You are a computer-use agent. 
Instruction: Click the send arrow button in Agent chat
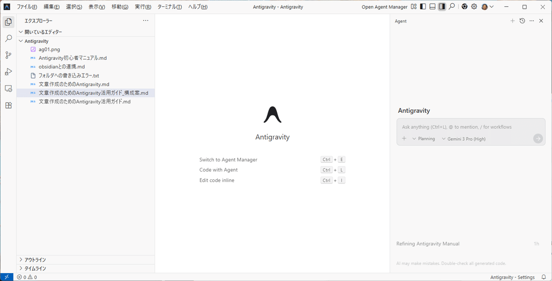click(538, 138)
